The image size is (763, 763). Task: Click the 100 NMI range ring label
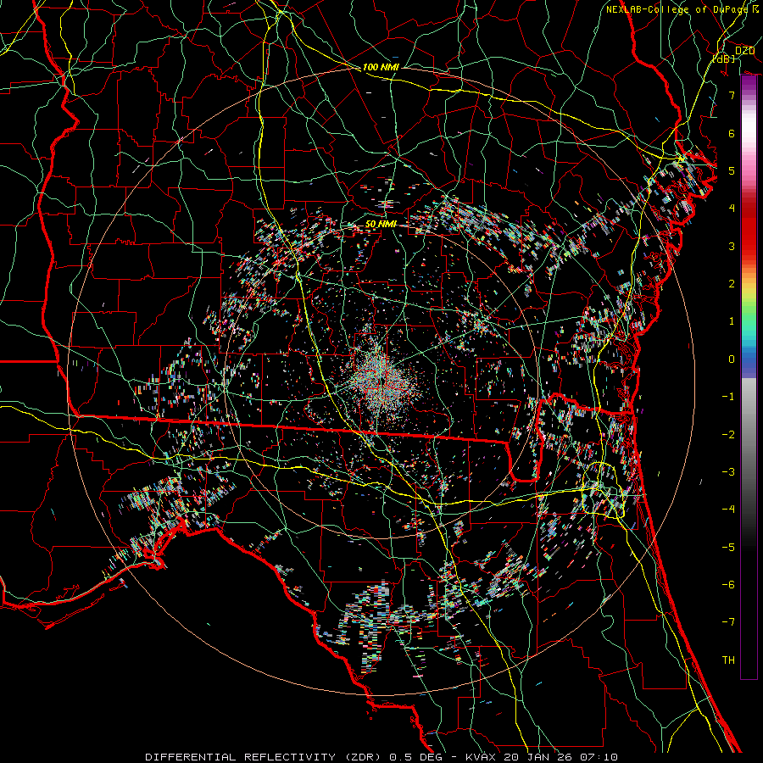point(381,67)
